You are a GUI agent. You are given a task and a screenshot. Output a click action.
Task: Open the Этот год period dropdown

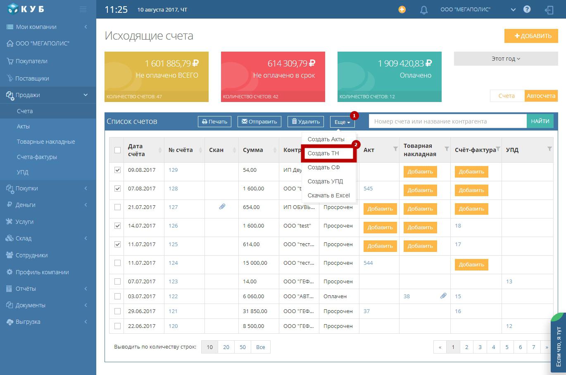(x=506, y=59)
